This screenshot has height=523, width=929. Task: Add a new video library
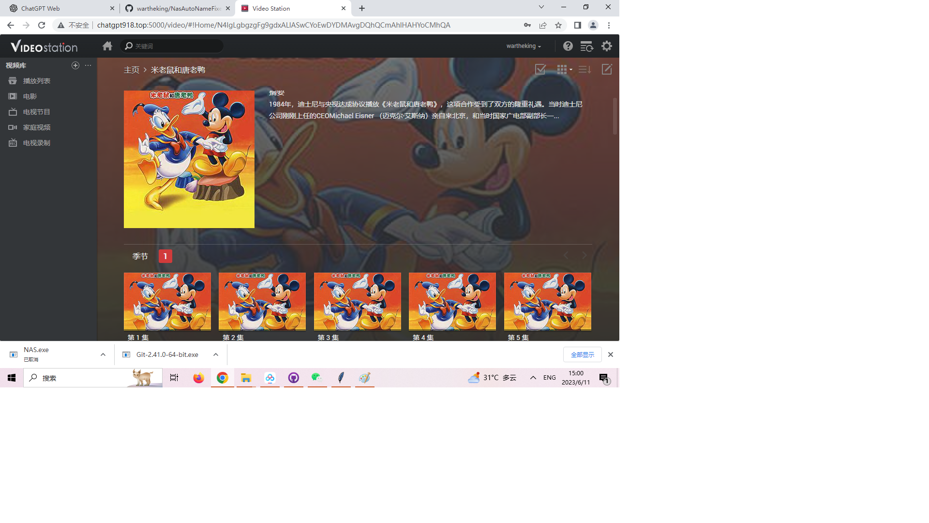(75, 65)
